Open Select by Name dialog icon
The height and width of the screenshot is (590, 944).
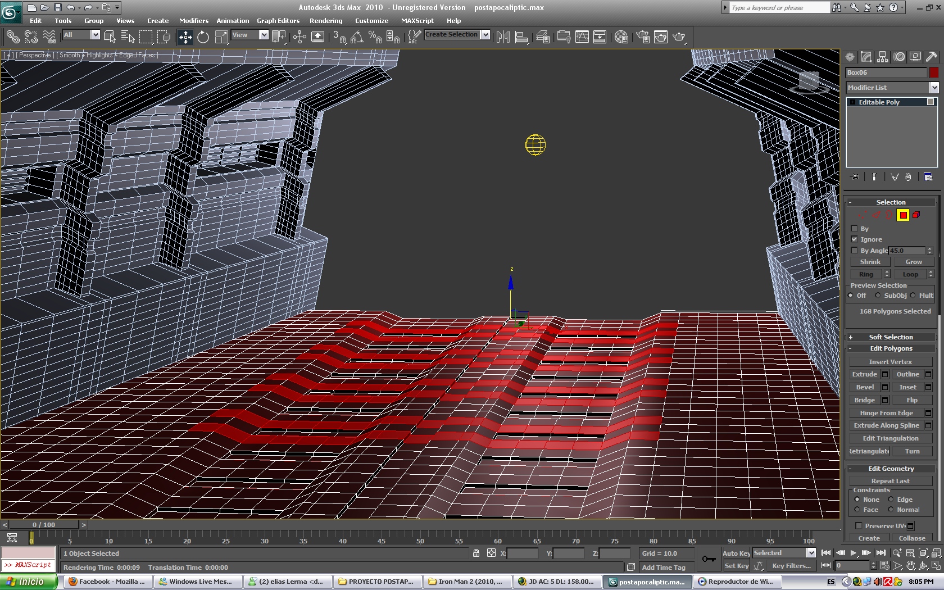point(128,37)
